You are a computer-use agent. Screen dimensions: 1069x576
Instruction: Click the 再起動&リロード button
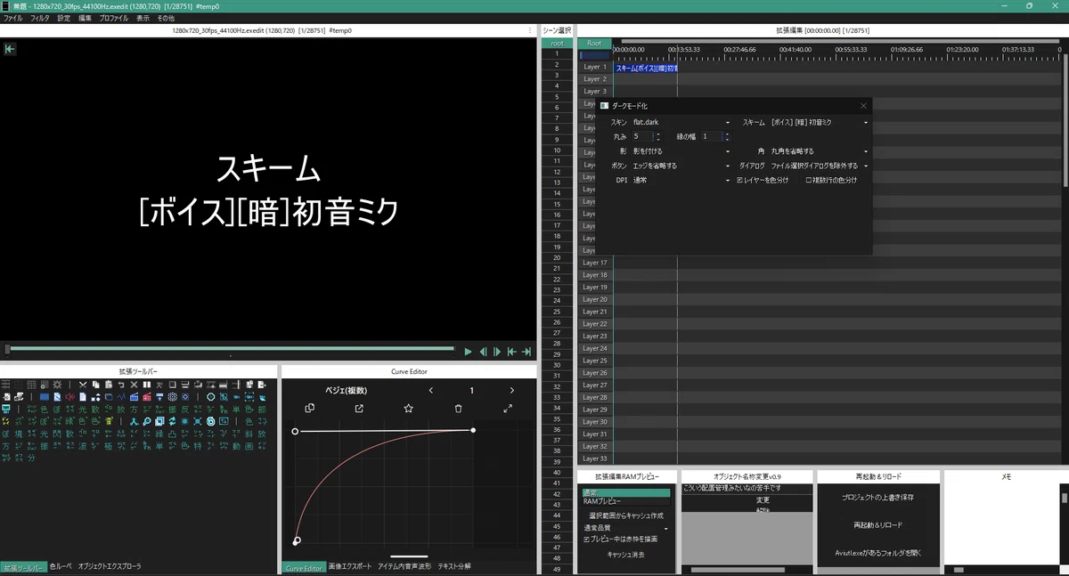(x=877, y=525)
